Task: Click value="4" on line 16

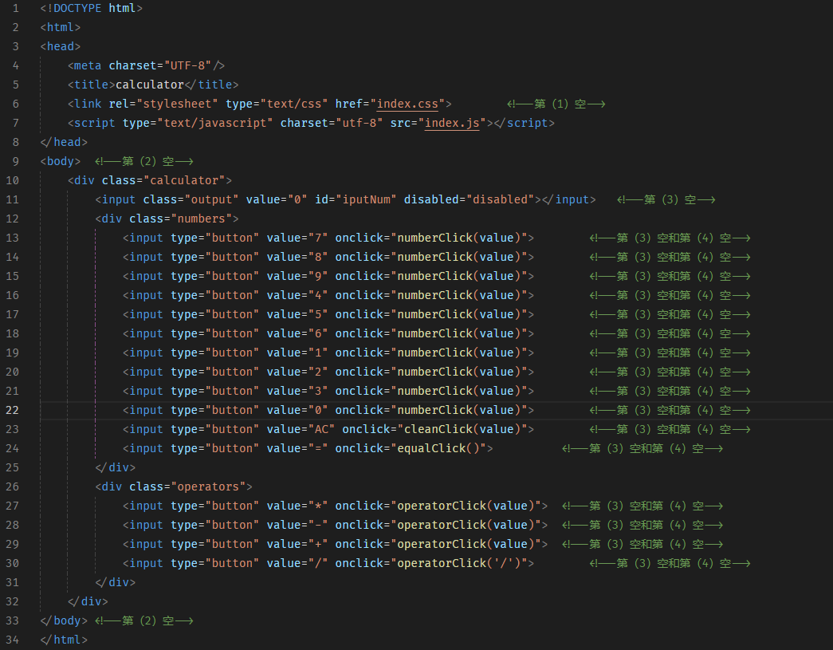Action: [297, 295]
